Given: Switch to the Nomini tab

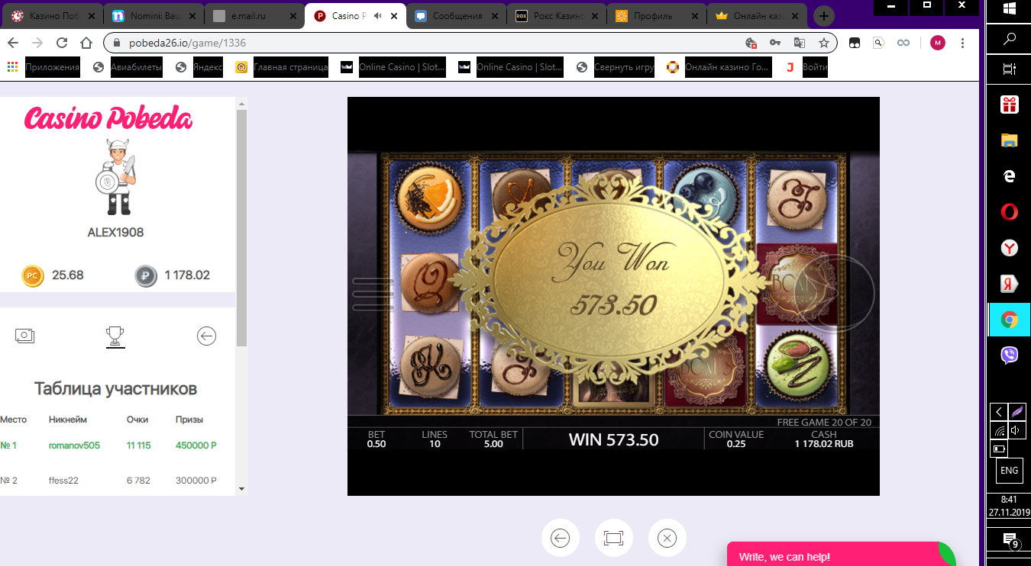Looking at the screenshot, I should [153, 16].
